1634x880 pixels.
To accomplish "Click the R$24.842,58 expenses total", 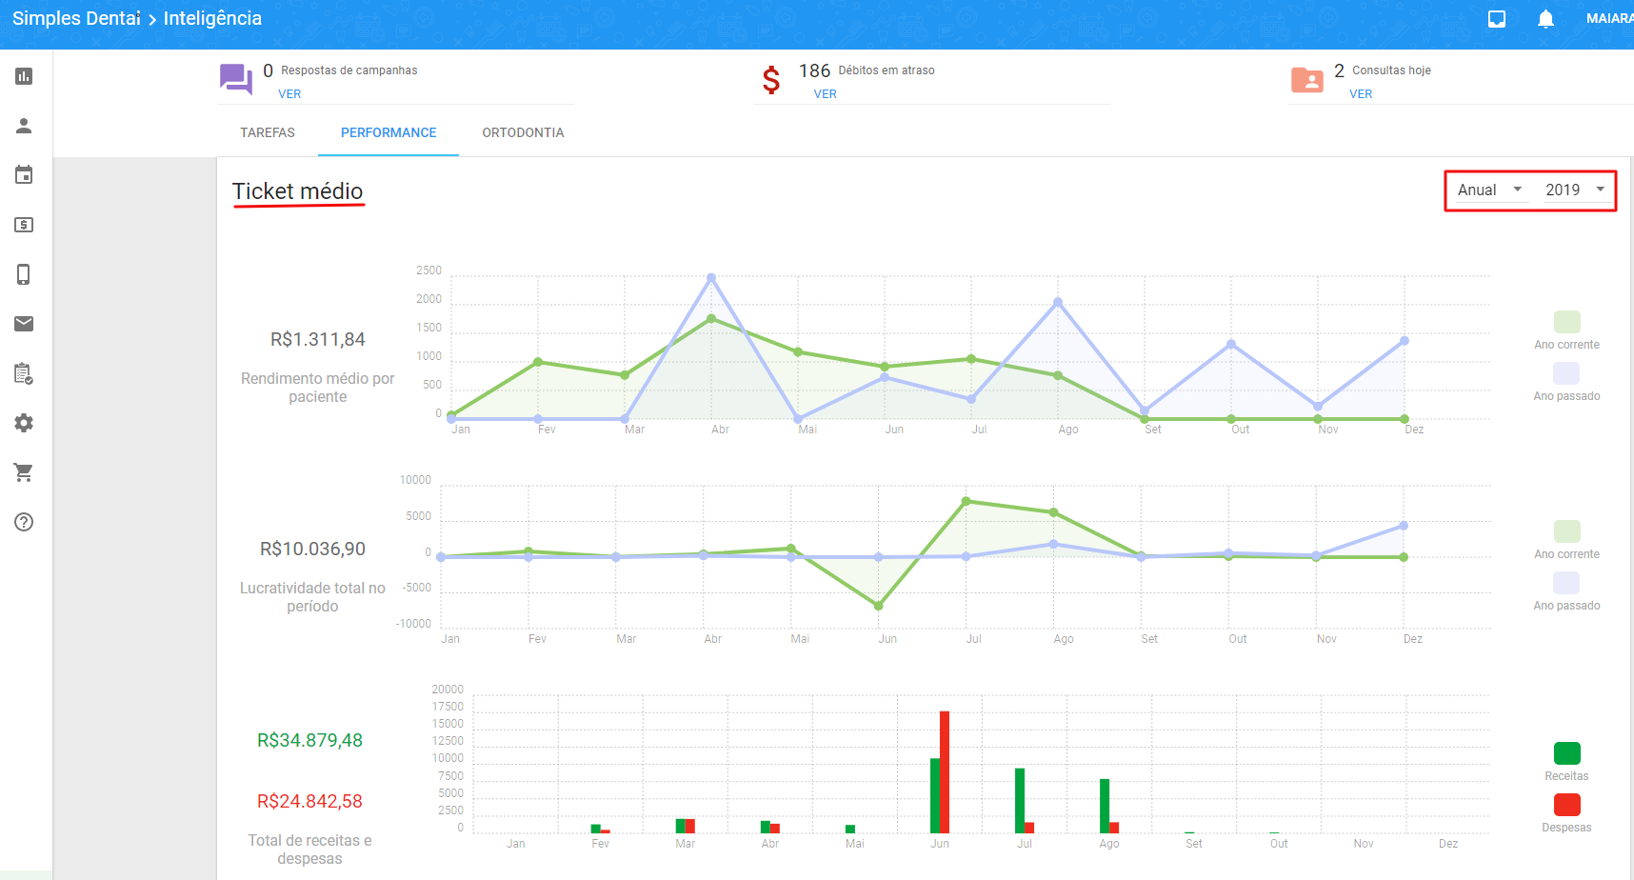I will pyautogui.click(x=309, y=802).
